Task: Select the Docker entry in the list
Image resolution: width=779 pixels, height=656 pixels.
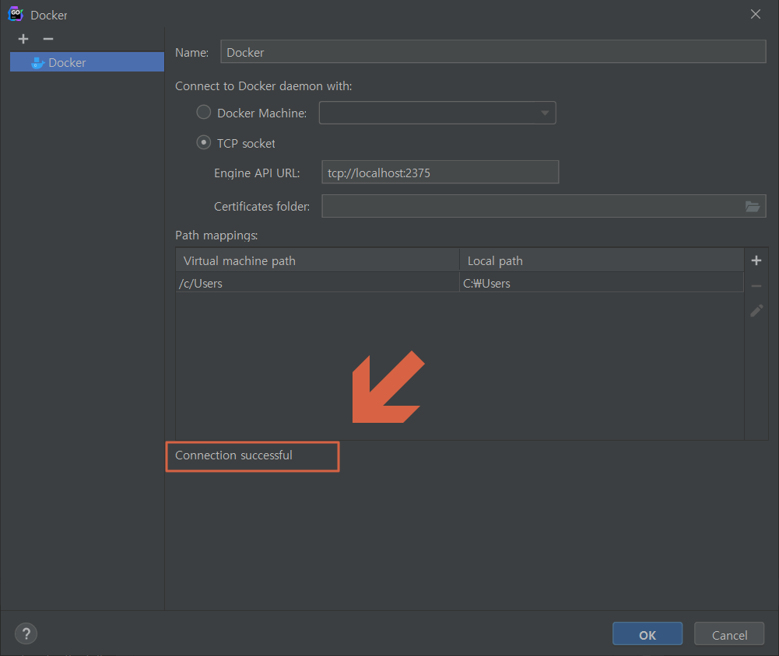Action: (87, 62)
